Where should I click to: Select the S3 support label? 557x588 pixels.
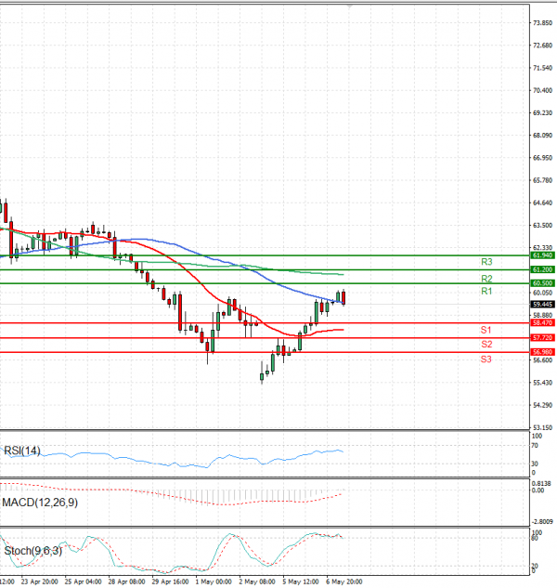pyautogui.click(x=486, y=359)
